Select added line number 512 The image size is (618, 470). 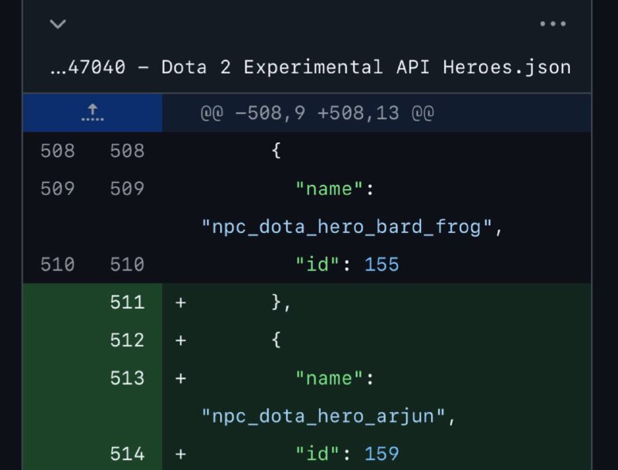(127, 340)
